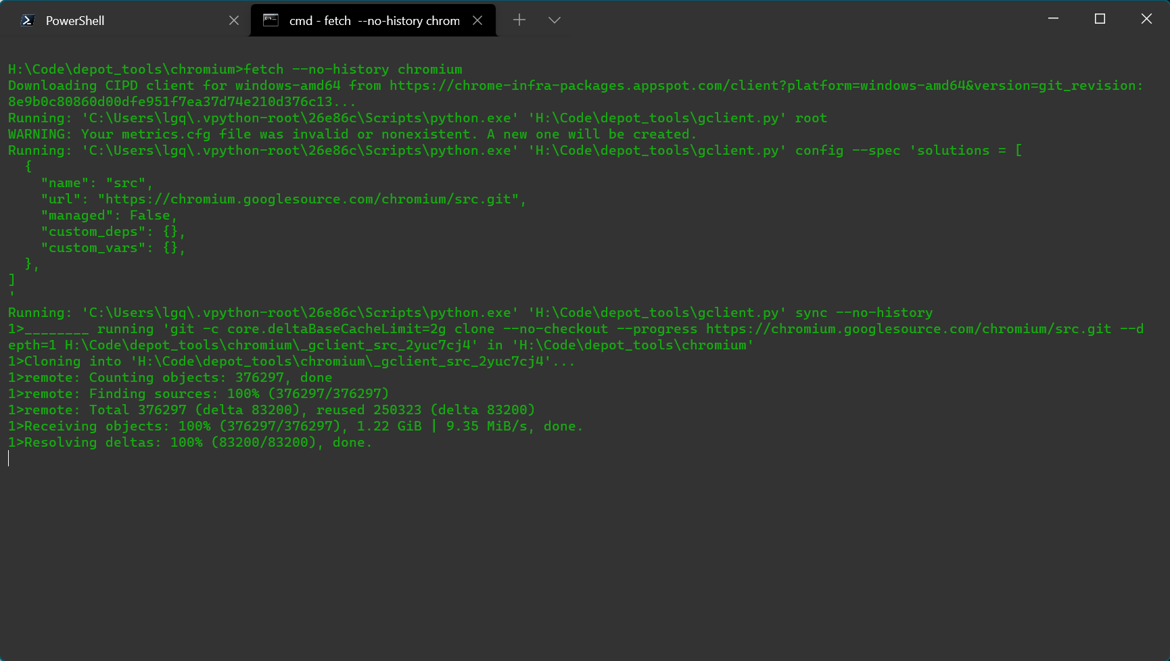This screenshot has width=1170, height=661.
Task: Click the 'git -c core.deltaBaseCacheLimit=2g clone' text
Action: click(329, 329)
